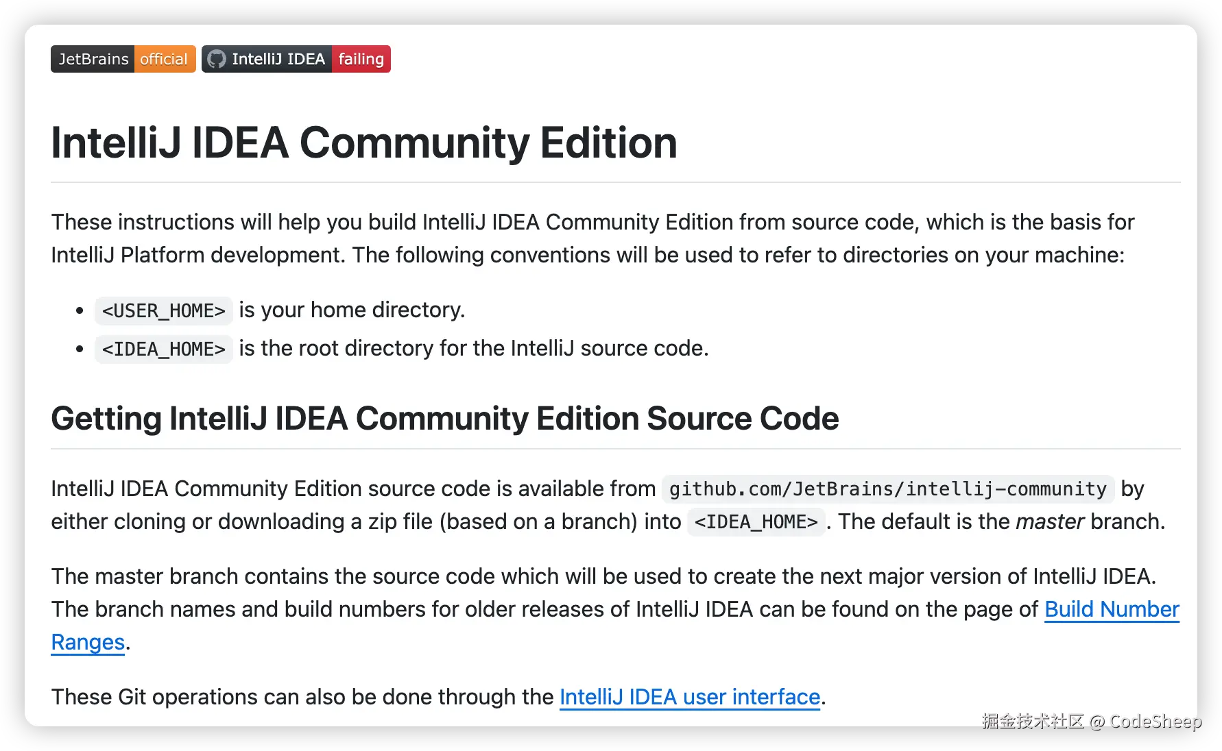Click the "IntelliJ IDEA" text on the build badge
The image size is (1222, 751).
(x=278, y=59)
